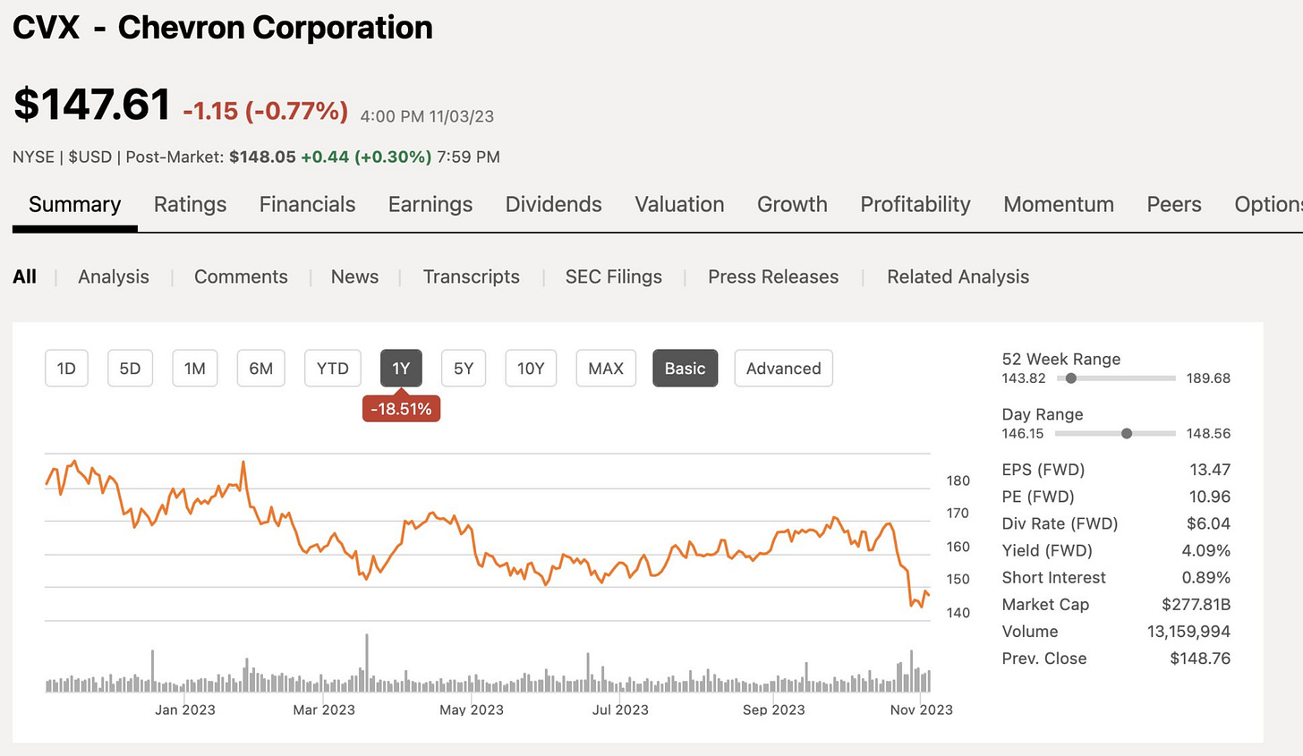
Task: Filter content by Transcripts
Action: (x=471, y=276)
